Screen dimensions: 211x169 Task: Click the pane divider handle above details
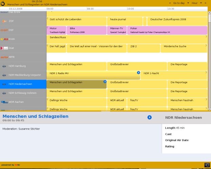coord(105,111)
